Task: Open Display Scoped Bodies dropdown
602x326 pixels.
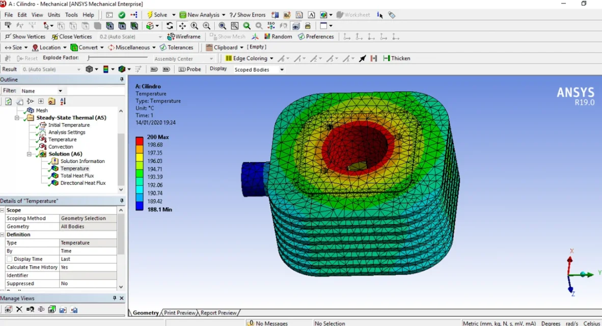Action: 259,69
